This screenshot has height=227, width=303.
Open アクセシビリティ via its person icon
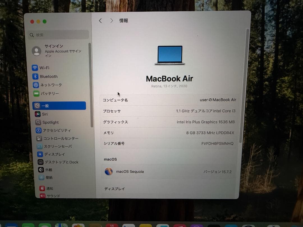(38, 130)
